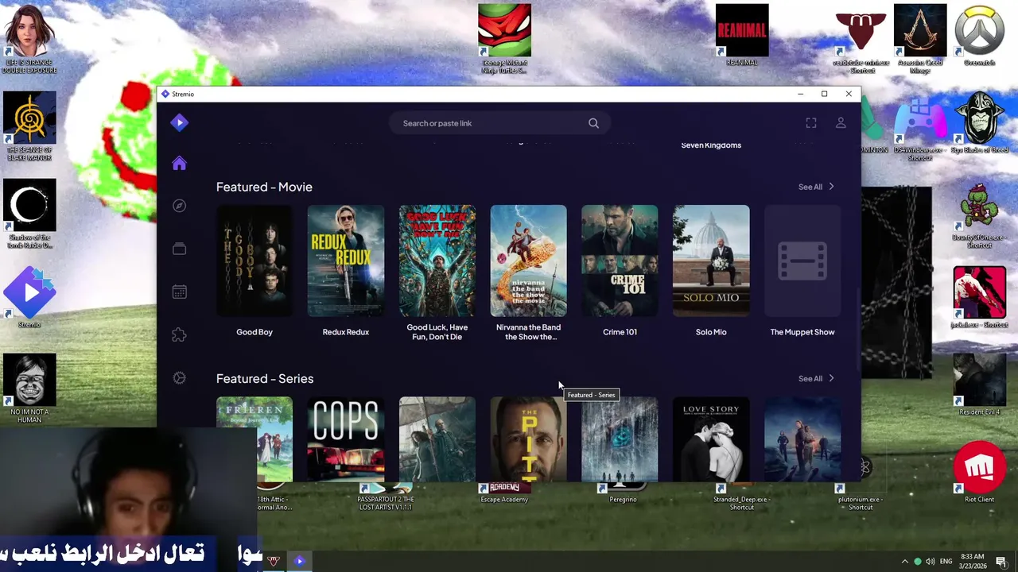This screenshot has width=1018, height=572.
Task: Open Nirvanna the Band the Show poster
Action: pos(529,261)
